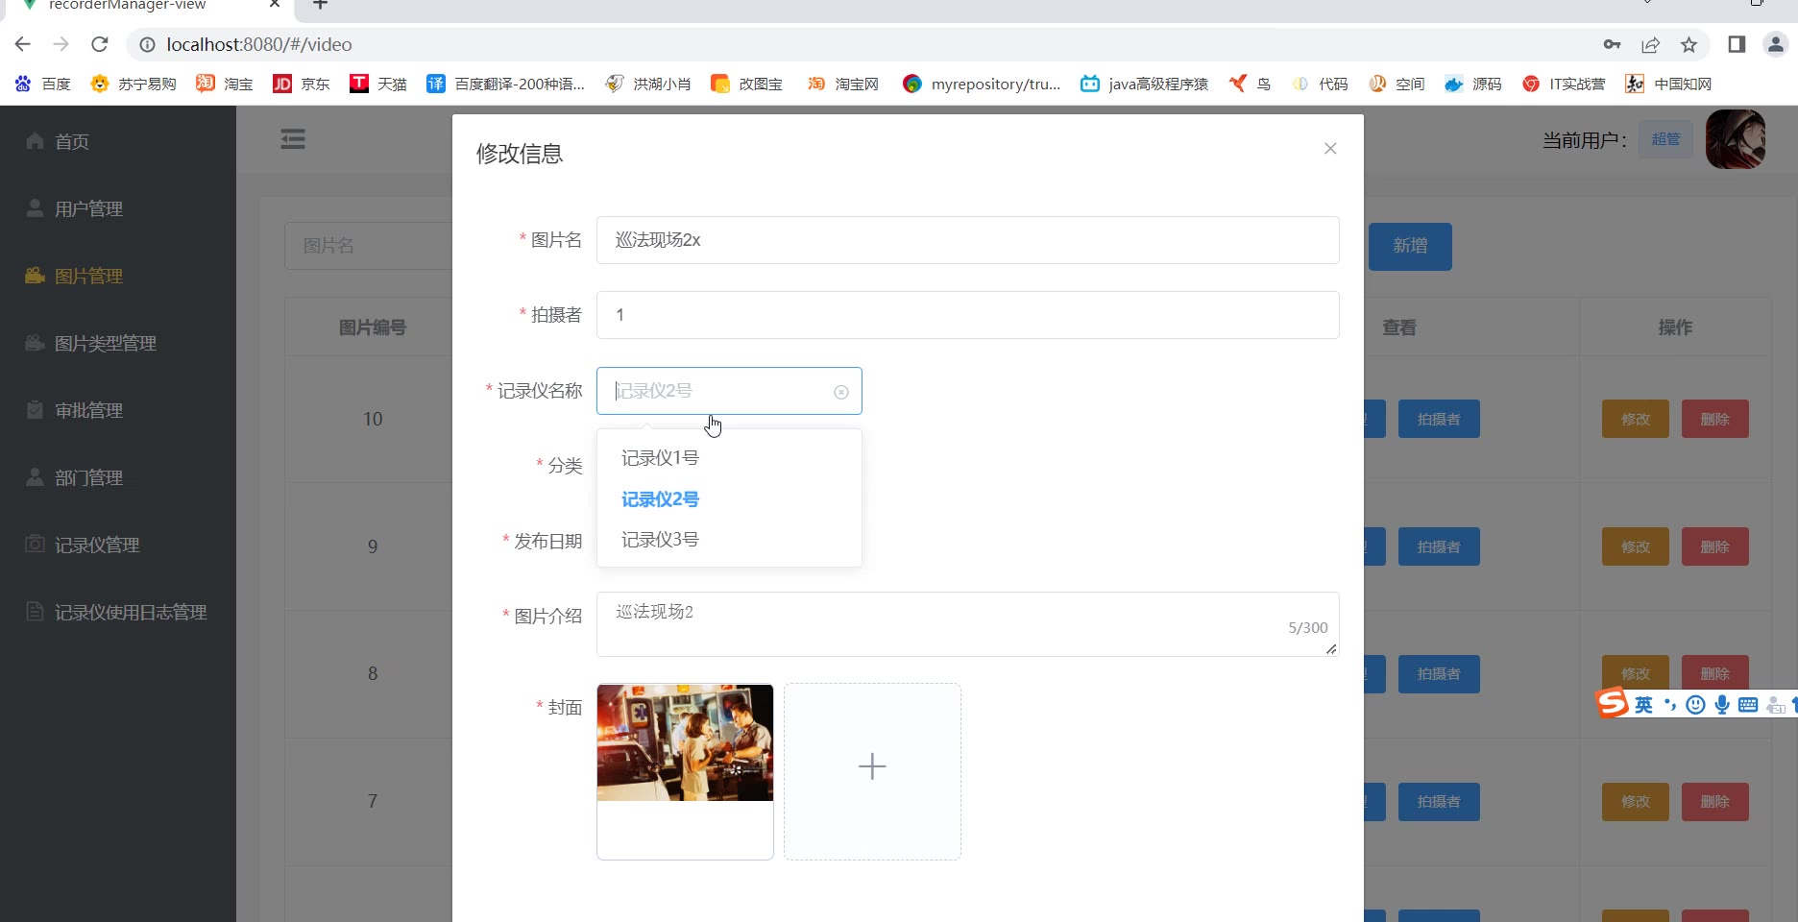Click 删除 button in row 10
This screenshot has width=1798, height=922.
(1715, 419)
